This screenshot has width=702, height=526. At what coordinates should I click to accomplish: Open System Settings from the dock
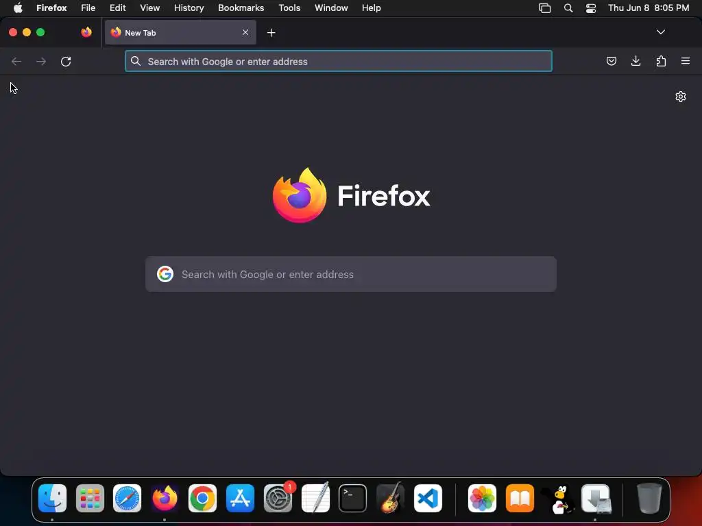278,498
